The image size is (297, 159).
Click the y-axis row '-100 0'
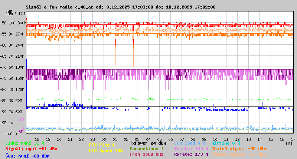click(10, 134)
